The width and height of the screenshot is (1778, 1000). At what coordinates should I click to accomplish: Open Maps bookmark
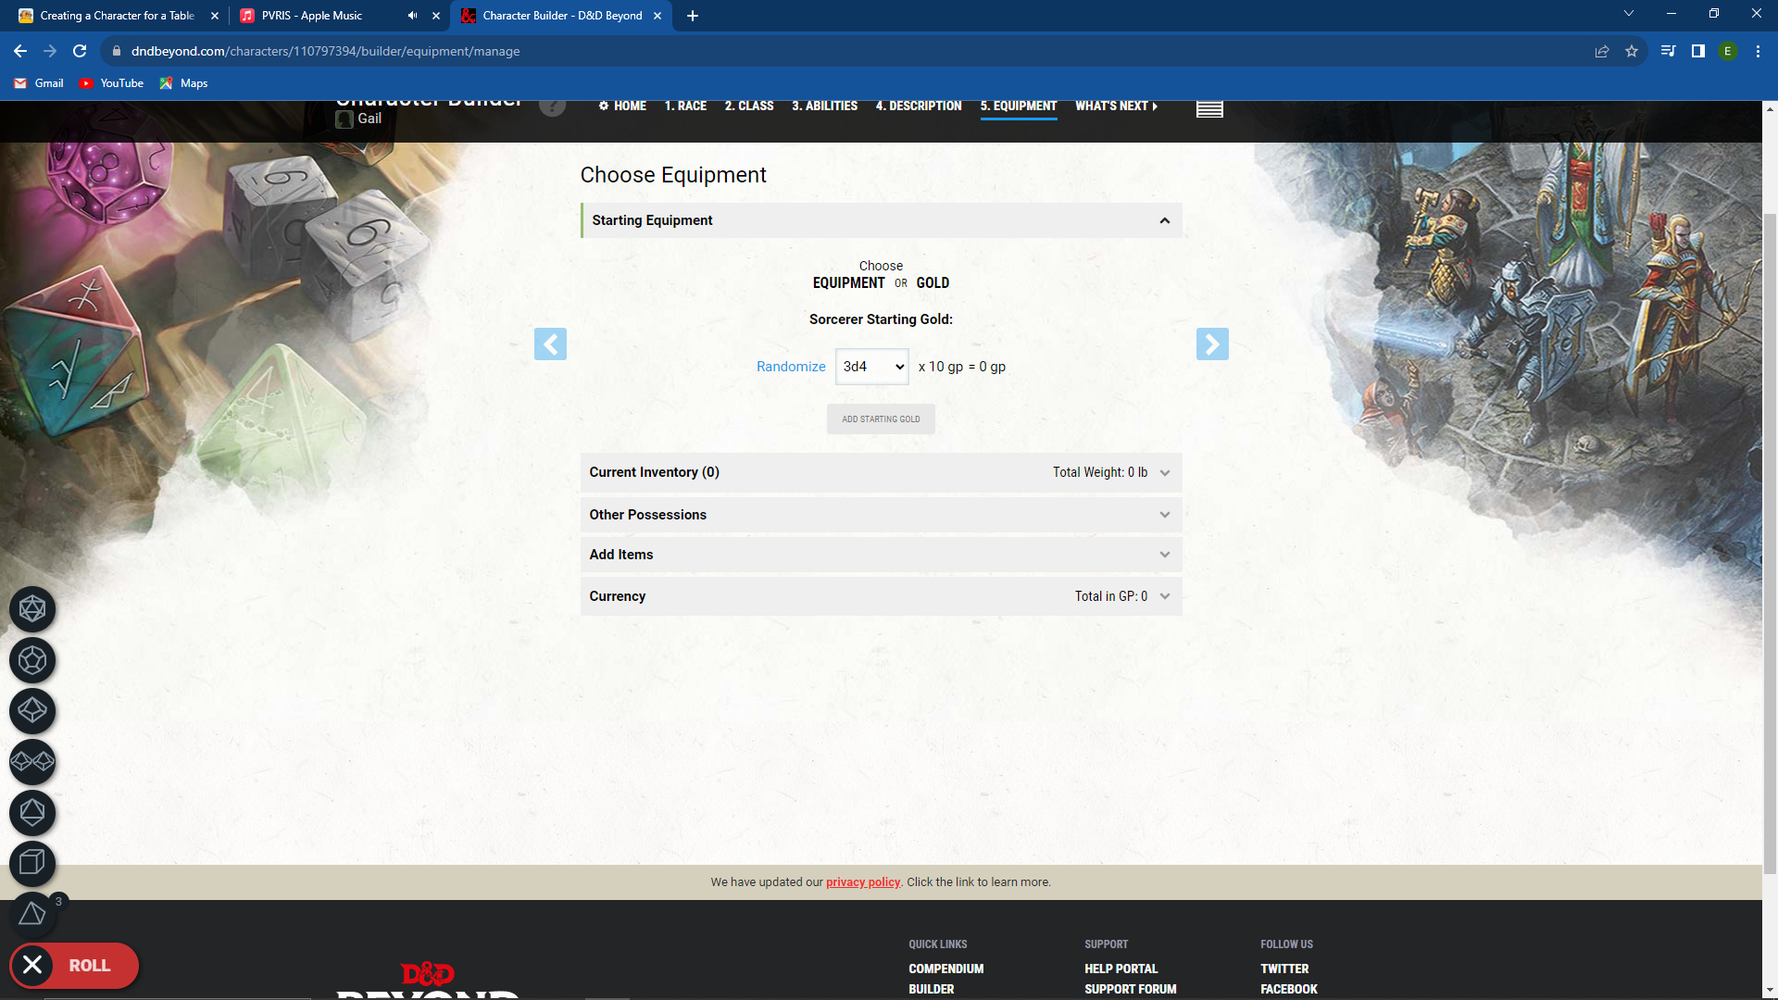click(x=183, y=83)
